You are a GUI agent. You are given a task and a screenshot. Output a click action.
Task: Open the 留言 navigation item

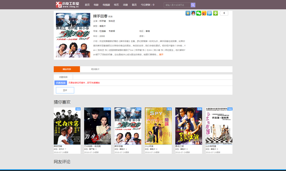tap(134, 5)
